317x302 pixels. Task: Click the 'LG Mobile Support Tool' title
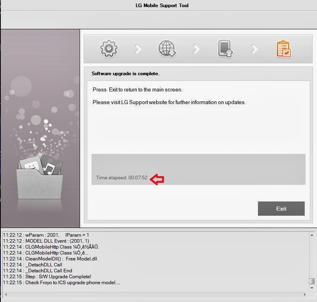[x=162, y=6]
